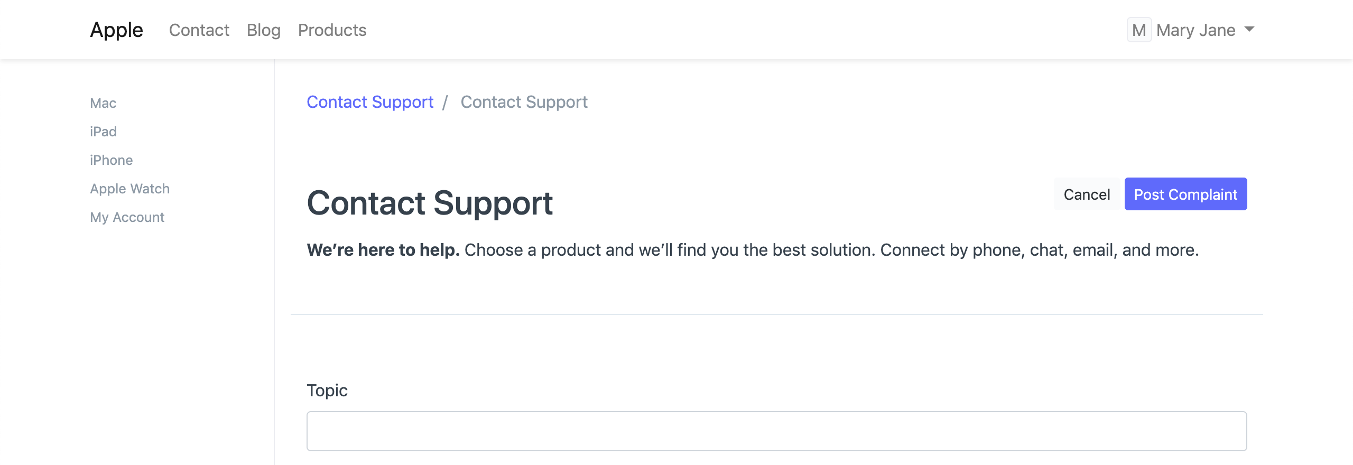The width and height of the screenshot is (1353, 465).
Task: Submit with the Post Complaint button
Action: (1186, 194)
